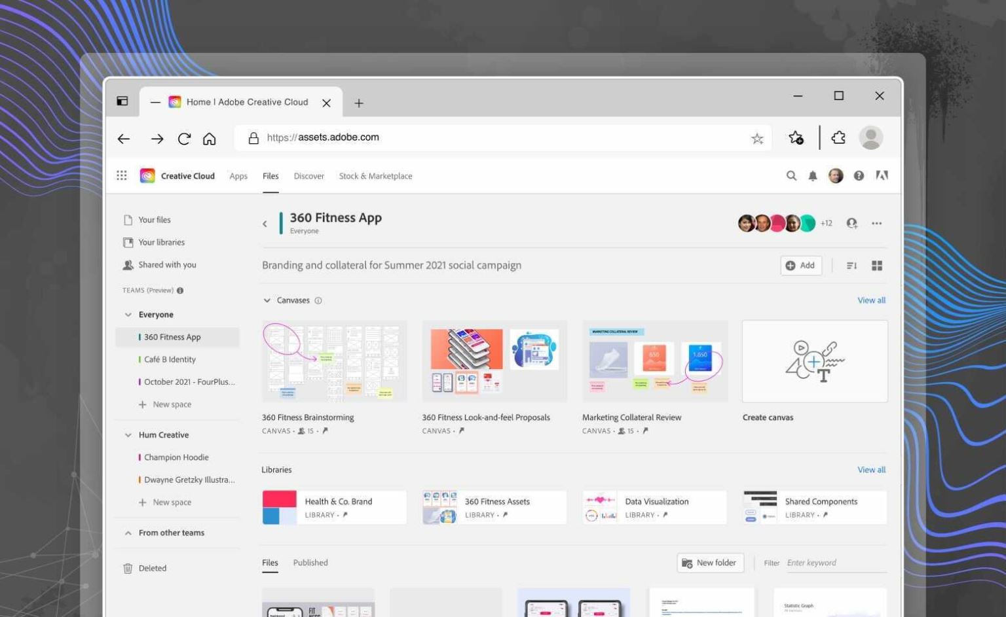
Task: Open browser favorites icon
Action: (796, 137)
